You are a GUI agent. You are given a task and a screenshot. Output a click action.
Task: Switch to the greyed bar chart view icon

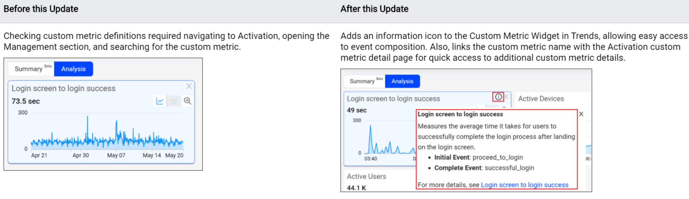(174, 101)
